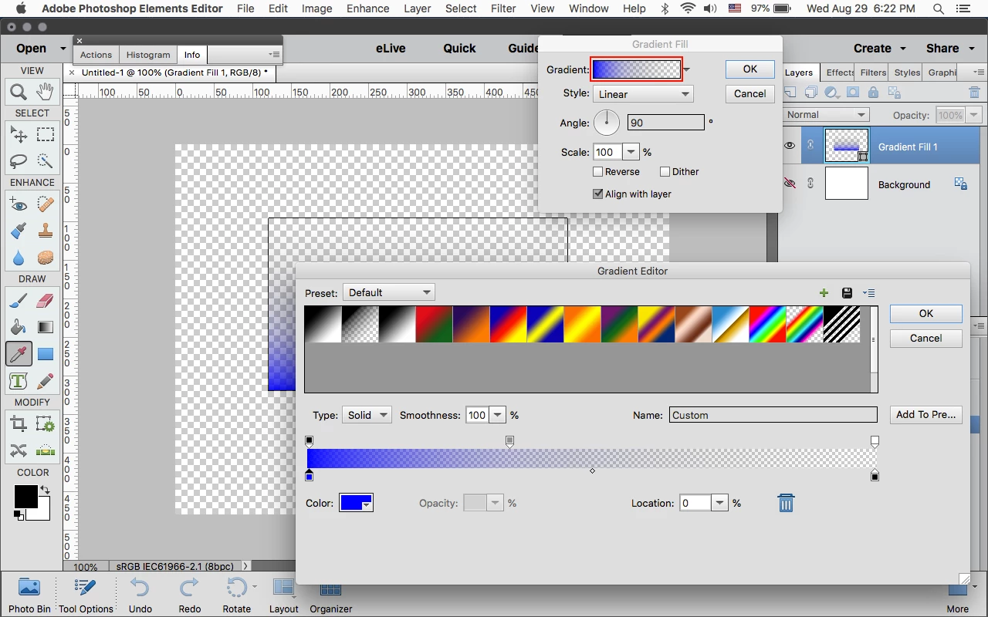Toggle link on Gradient Fill 1 layer
Image resolution: width=988 pixels, height=617 pixels.
[x=810, y=145]
